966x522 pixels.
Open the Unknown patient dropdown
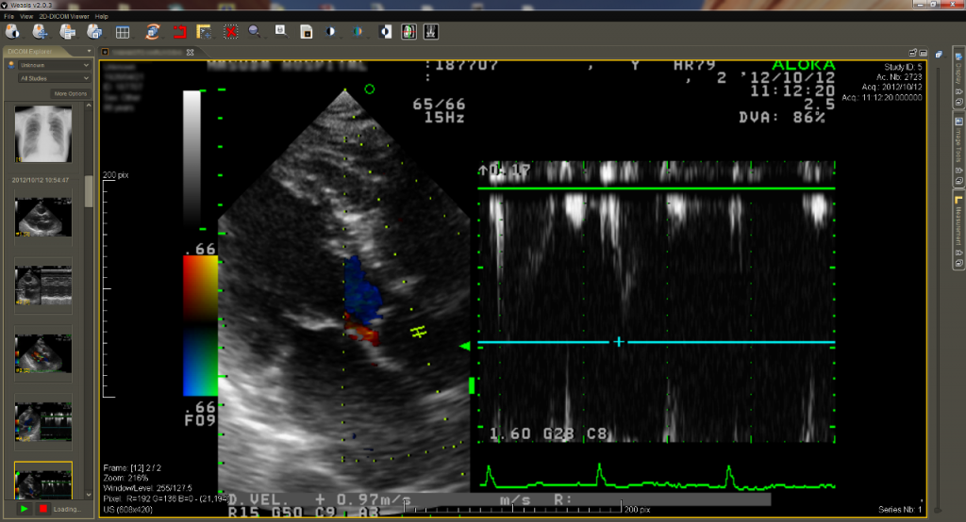click(x=54, y=65)
